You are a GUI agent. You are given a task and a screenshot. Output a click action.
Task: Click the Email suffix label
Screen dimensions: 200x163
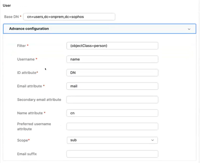27,154
